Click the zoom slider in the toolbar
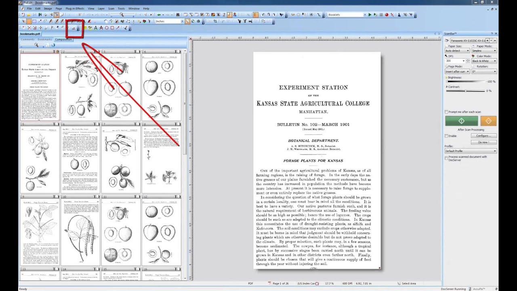 point(122,15)
